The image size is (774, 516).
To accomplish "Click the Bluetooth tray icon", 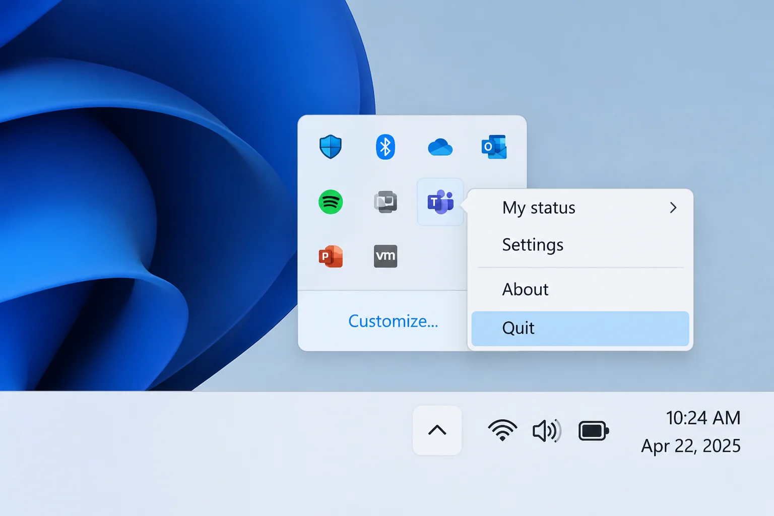I will 385,147.
